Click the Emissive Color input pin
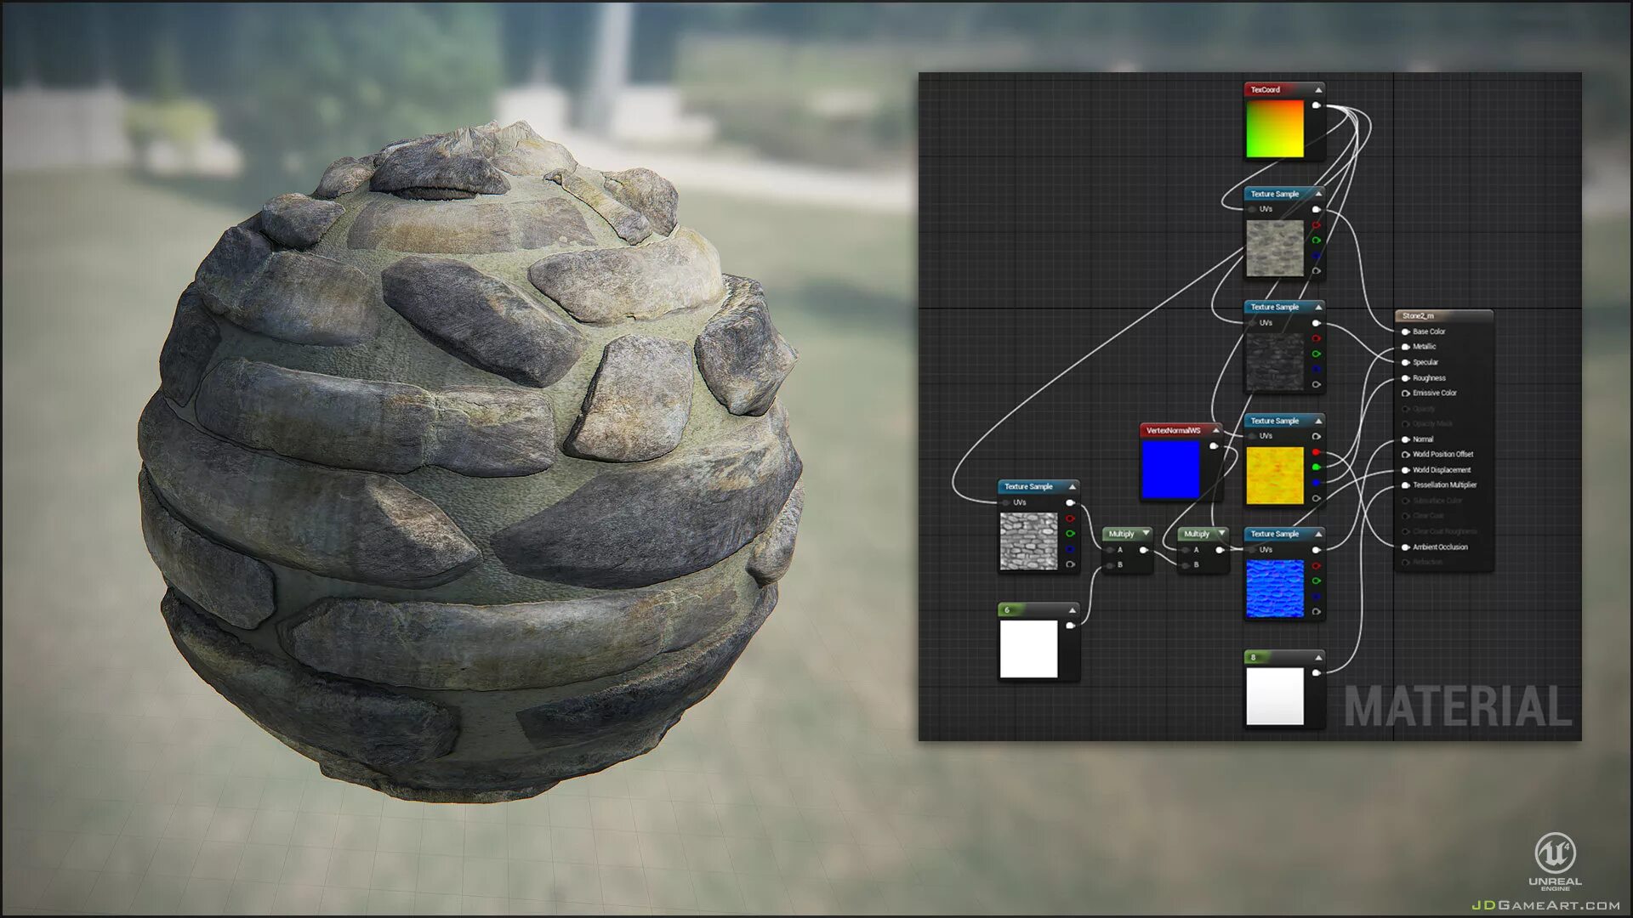 [1405, 394]
